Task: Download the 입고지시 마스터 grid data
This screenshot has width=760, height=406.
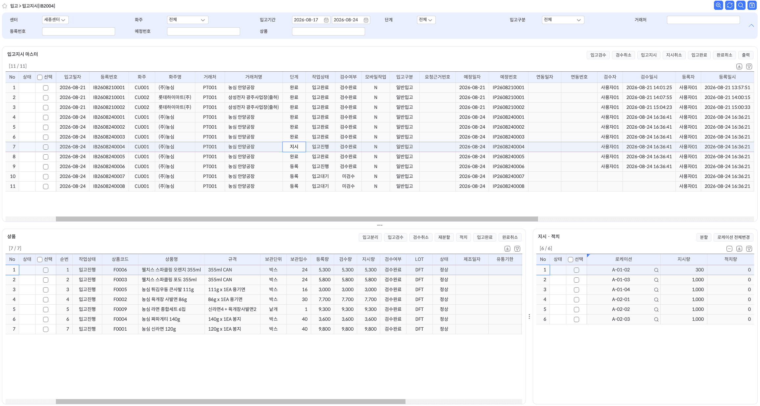Action: 739,66
